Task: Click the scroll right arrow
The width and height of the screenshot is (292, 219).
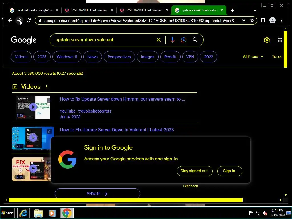Action: 281,200
